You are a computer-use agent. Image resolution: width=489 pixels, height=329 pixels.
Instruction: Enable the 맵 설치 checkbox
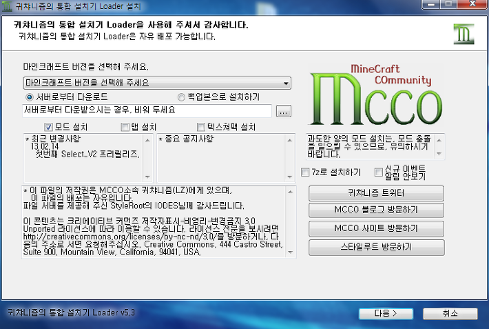click(125, 127)
